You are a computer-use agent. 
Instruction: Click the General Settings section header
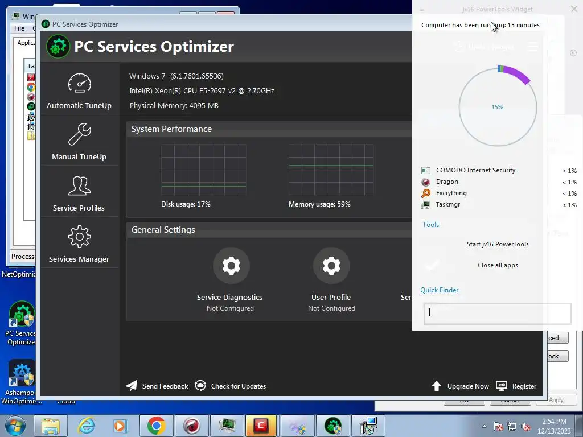pos(269,230)
